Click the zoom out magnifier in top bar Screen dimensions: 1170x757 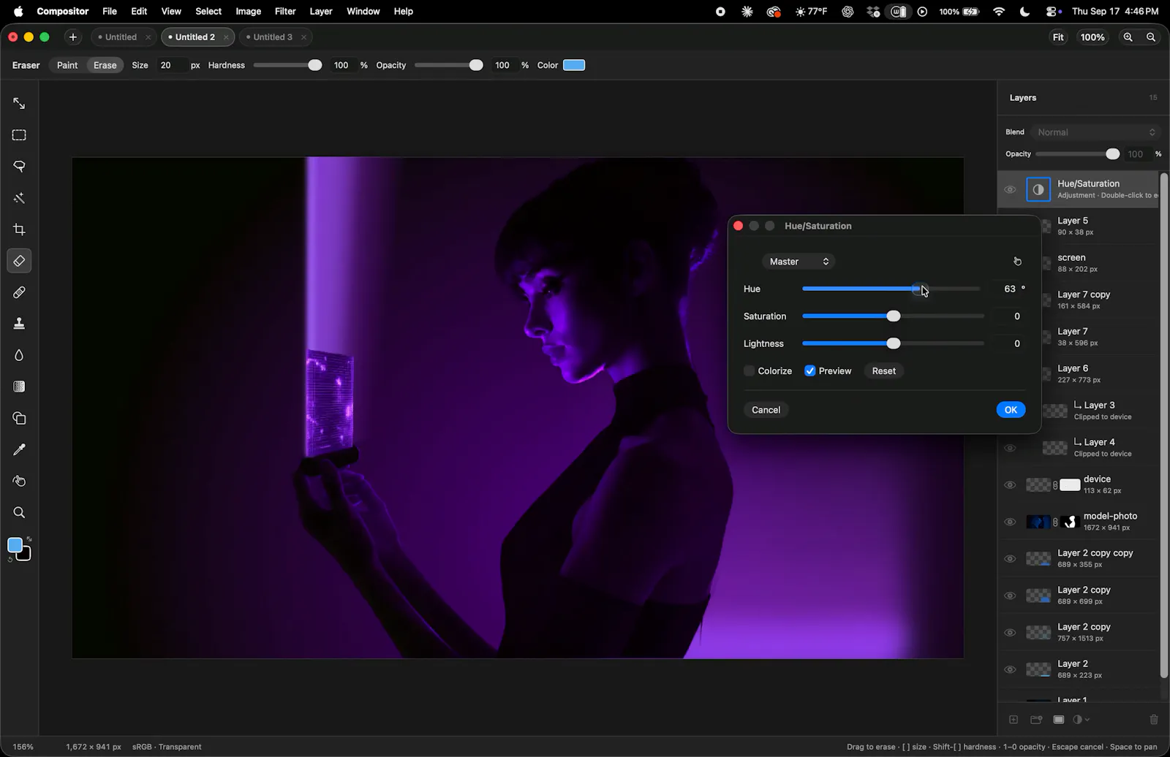tap(1151, 37)
